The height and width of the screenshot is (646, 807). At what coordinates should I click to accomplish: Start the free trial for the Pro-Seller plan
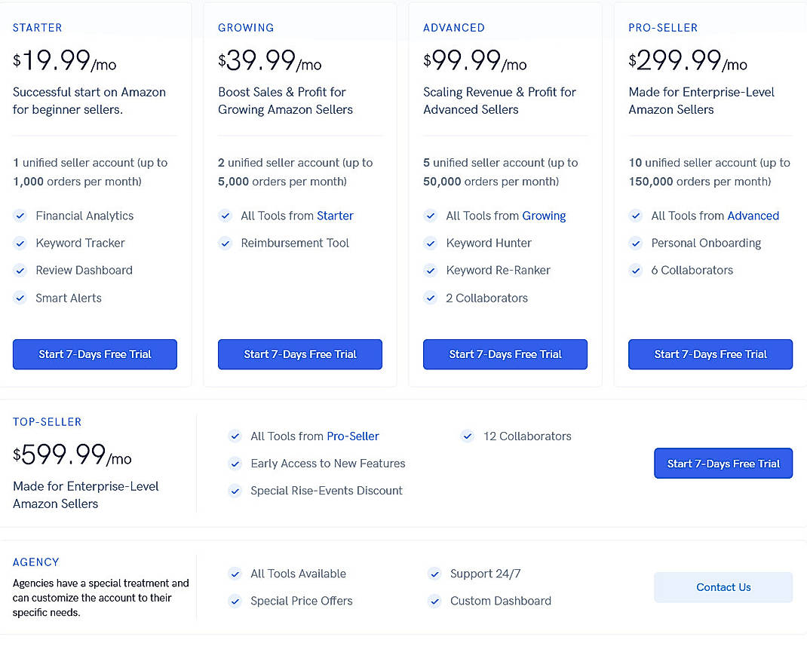[710, 354]
